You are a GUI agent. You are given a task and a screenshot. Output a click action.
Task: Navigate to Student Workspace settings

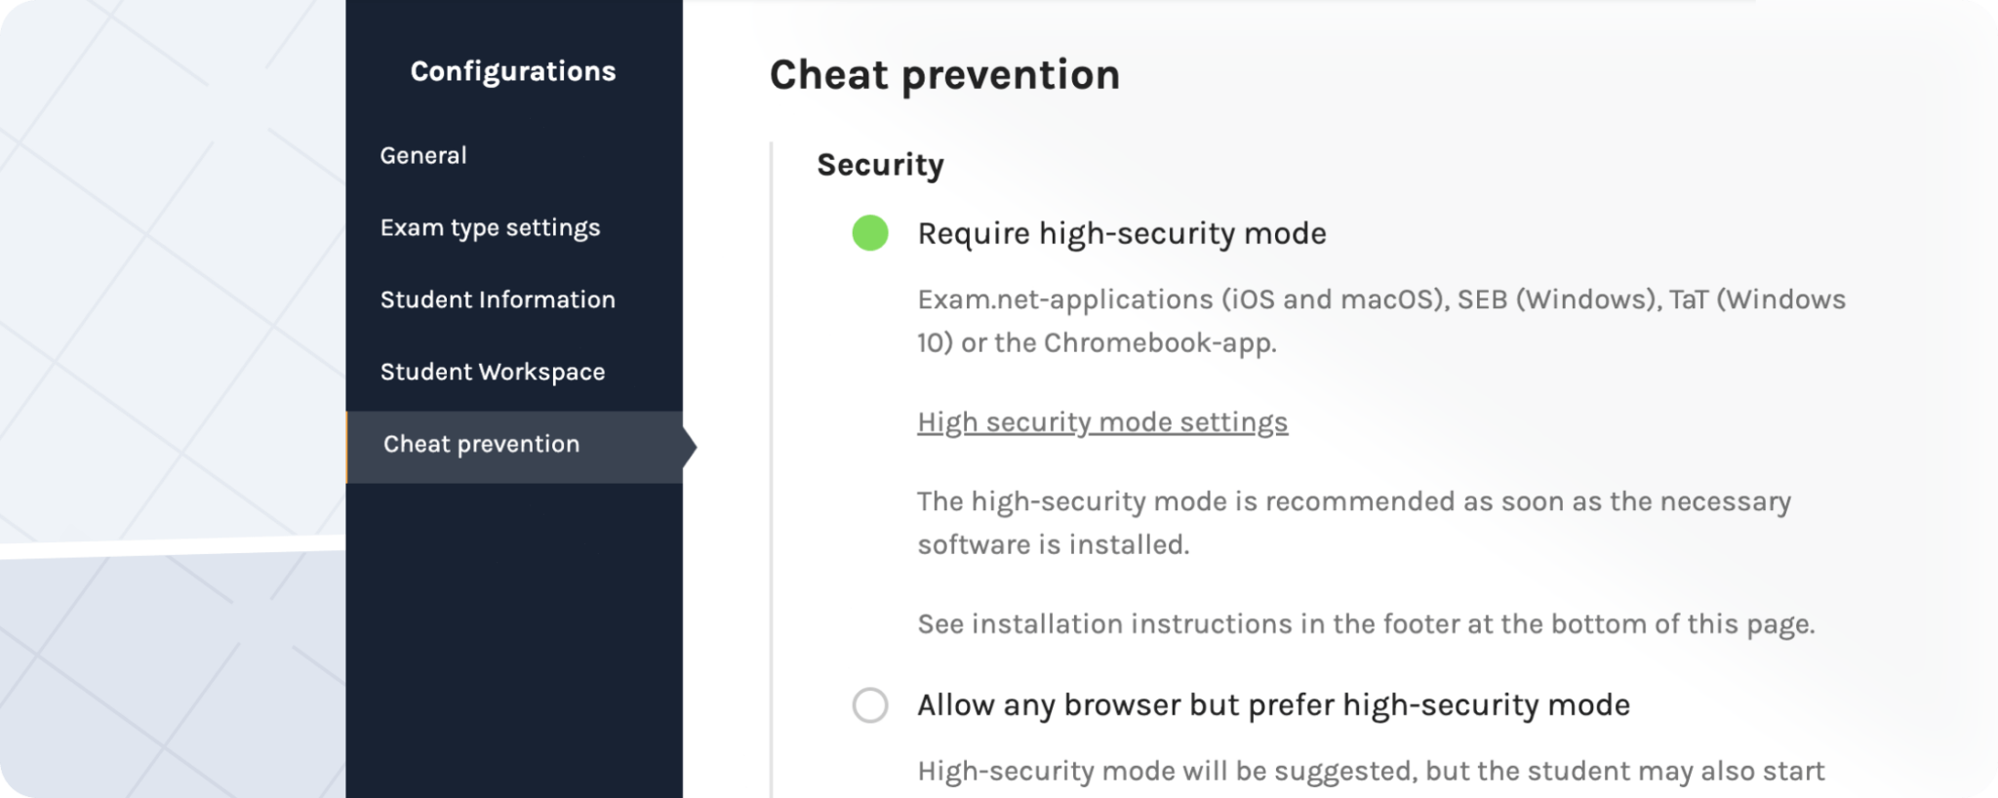click(x=493, y=372)
